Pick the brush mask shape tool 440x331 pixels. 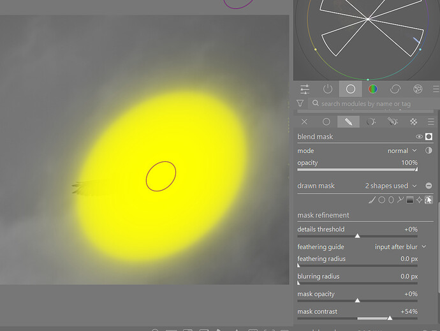(372, 200)
